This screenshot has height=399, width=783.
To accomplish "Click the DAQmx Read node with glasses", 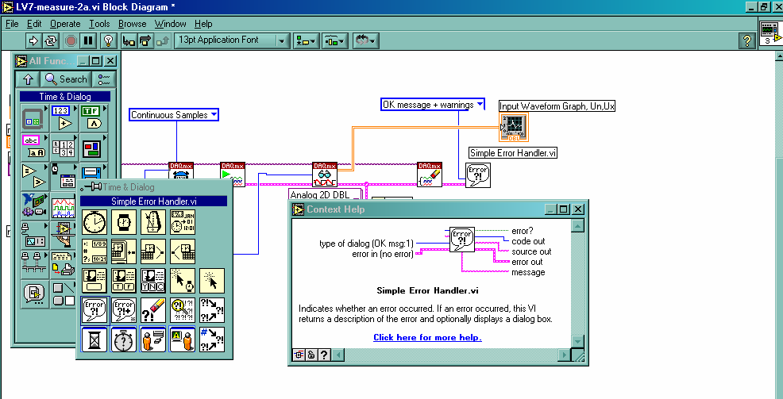I will click(325, 175).
